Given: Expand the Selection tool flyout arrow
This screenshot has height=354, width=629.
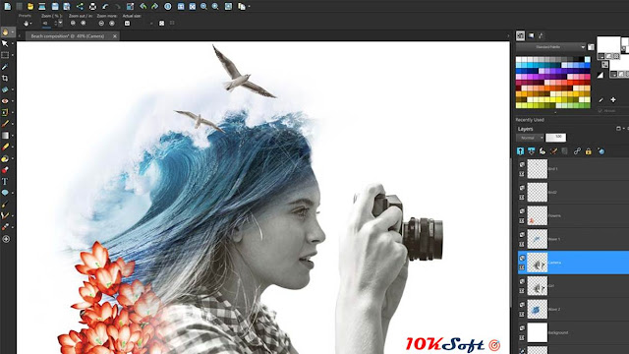Looking at the screenshot, I should tap(13, 55).
